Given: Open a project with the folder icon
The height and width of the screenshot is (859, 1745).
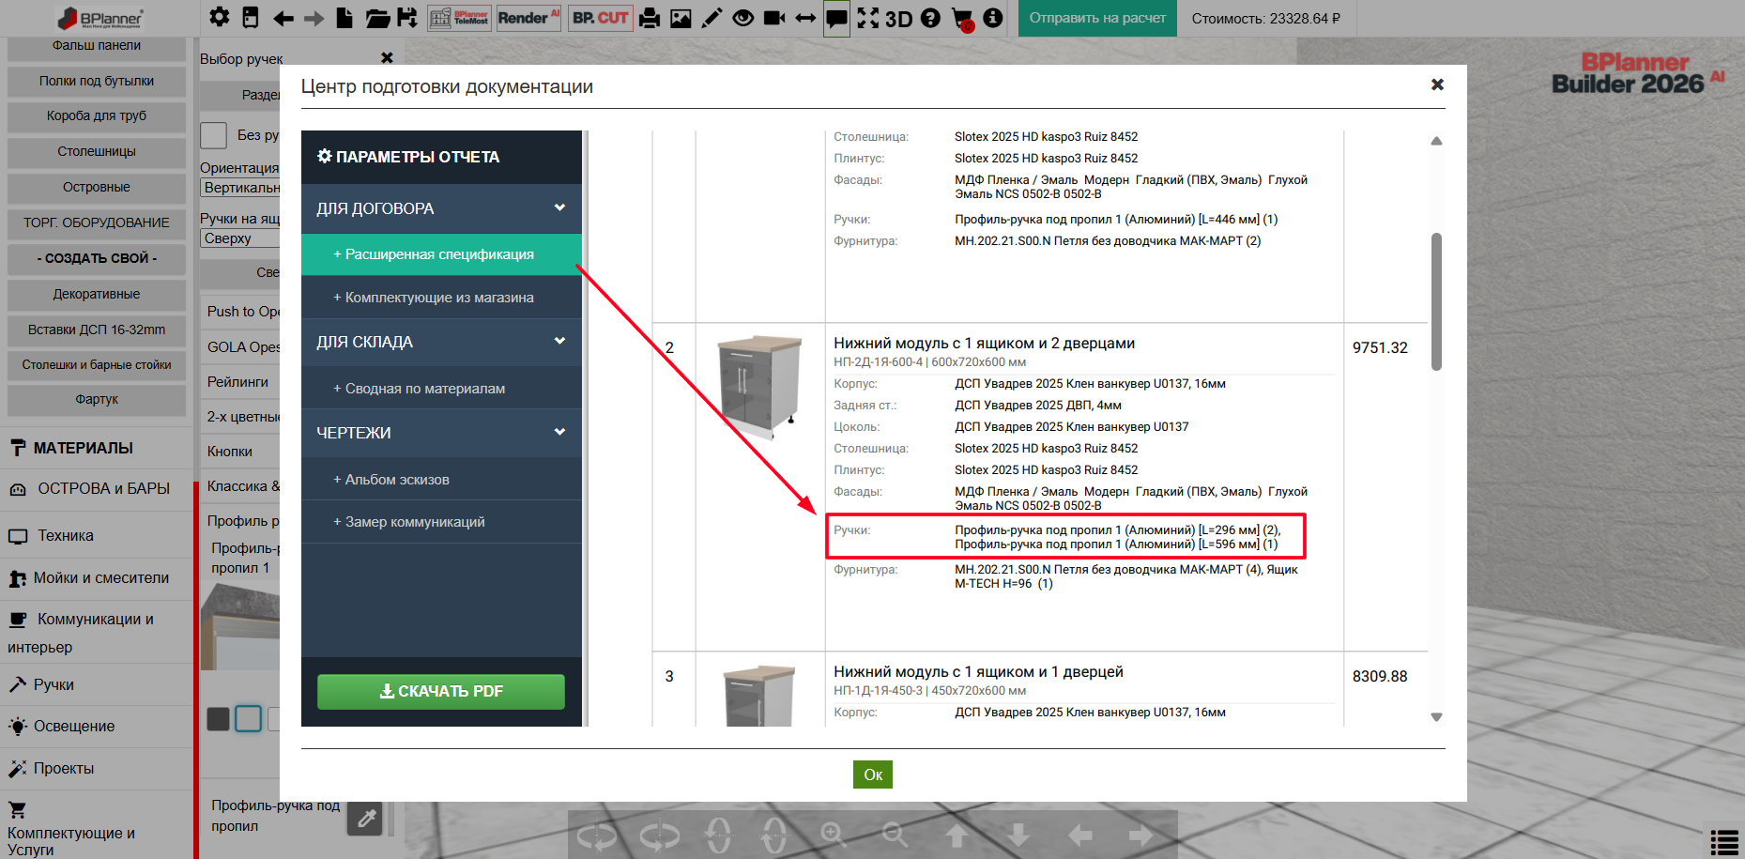Looking at the screenshot, I should point(377,18).
